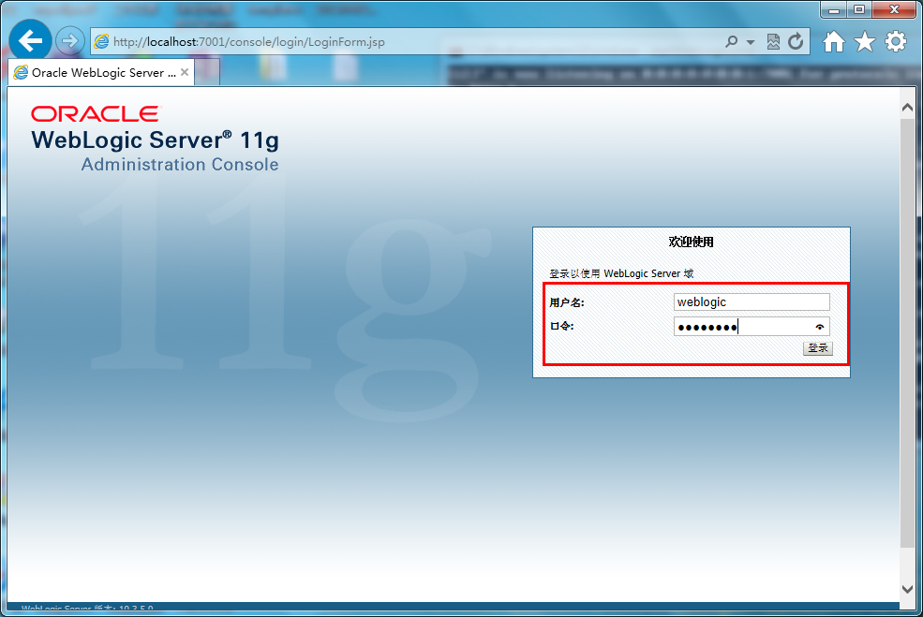
Task: Open Favorites with the star icon
Action: click(864, 42)
